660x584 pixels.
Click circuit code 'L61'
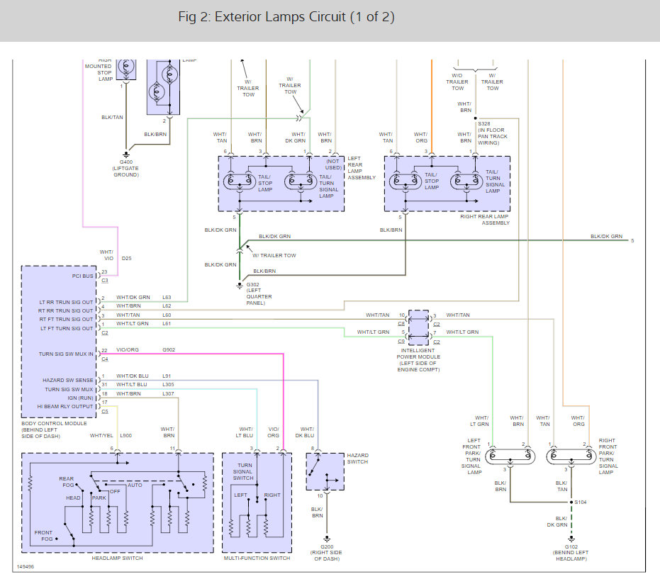click(x=167, y=324)
